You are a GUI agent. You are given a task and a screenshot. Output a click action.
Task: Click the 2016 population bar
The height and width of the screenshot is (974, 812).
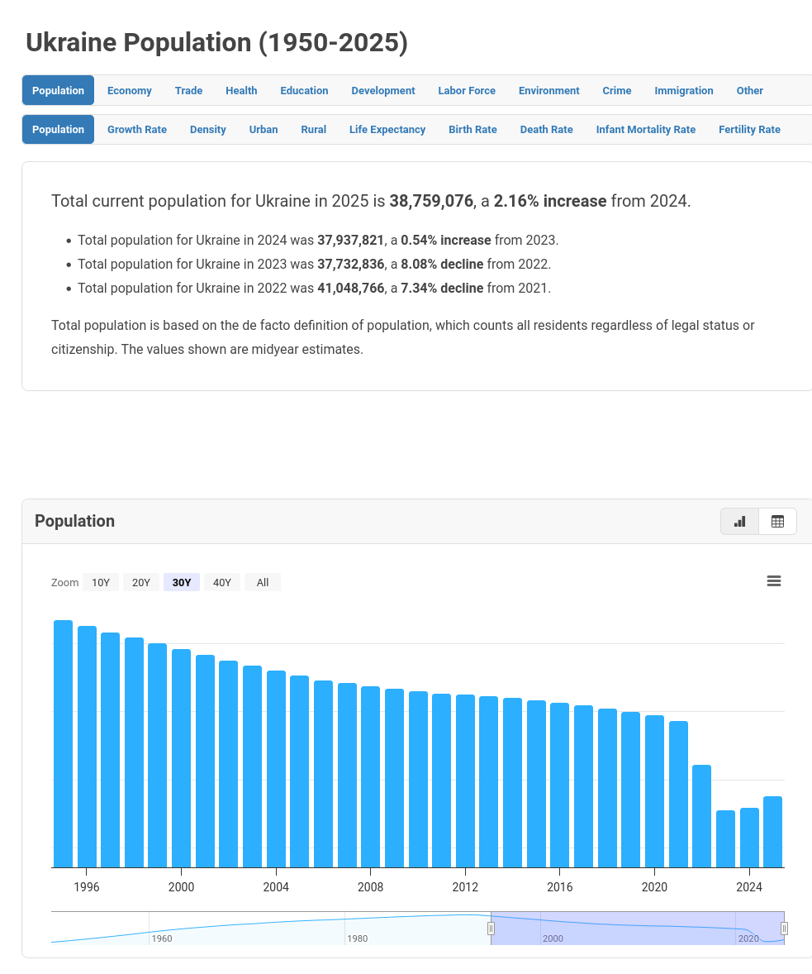[560, 785]
